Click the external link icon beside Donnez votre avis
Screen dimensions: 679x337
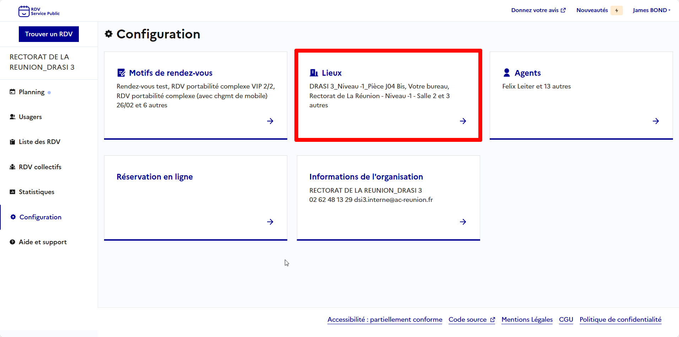click(x=563, y=10)
